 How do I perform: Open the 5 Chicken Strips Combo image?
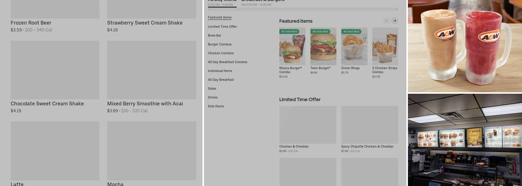(385, 46)
